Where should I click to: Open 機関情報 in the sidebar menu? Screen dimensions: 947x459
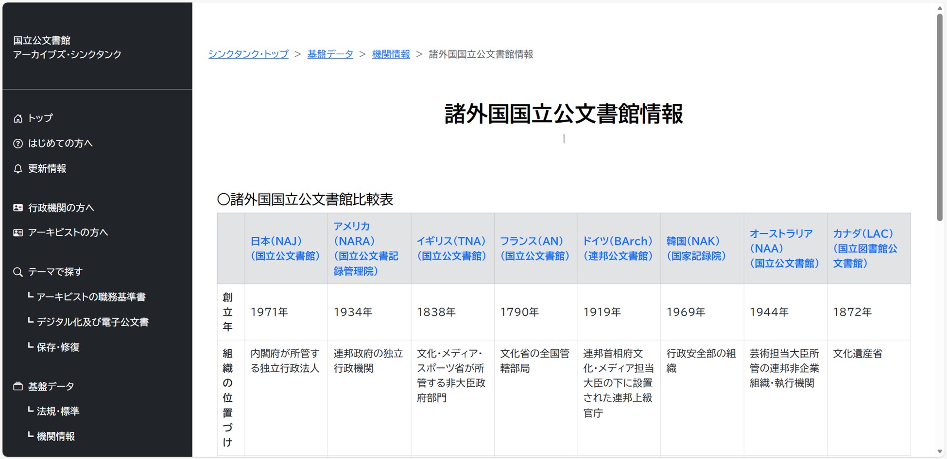tap(55, 437)
